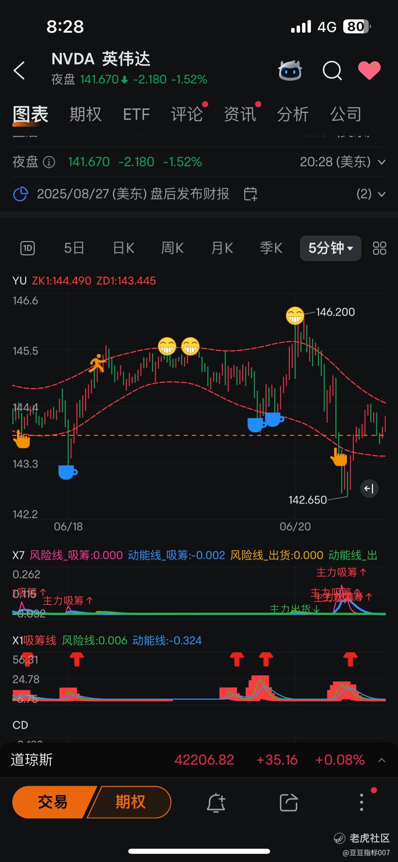Tap the 动能线:-0.324 value
Screen dimensions: 398x862
[167, 640]
